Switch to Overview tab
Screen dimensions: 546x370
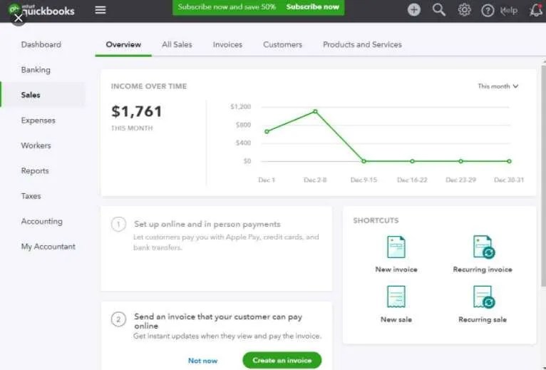coord(123,45)
